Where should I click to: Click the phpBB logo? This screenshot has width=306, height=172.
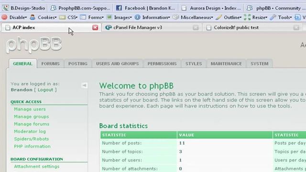34,45
